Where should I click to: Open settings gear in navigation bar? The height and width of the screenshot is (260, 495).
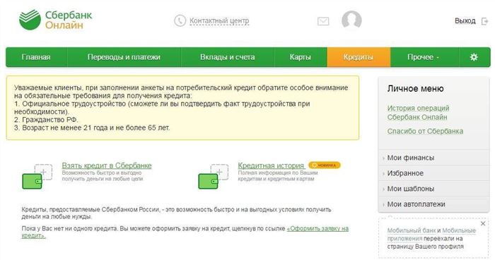[474, 57]
